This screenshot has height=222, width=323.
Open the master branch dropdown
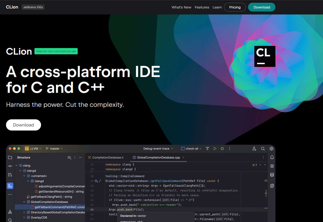[54, 149]
